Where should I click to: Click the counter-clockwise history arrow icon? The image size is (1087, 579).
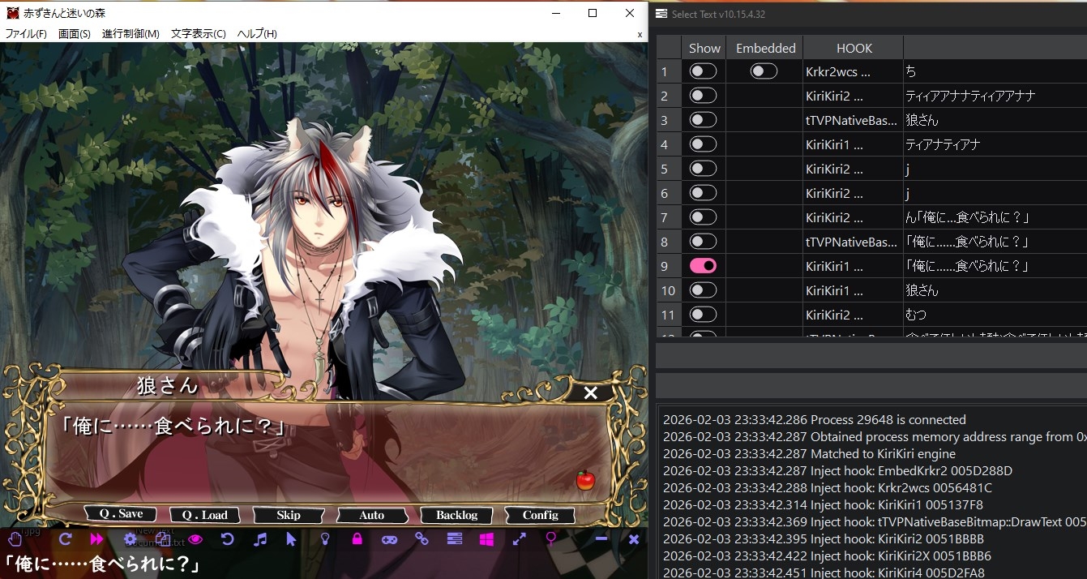(228, 538)
